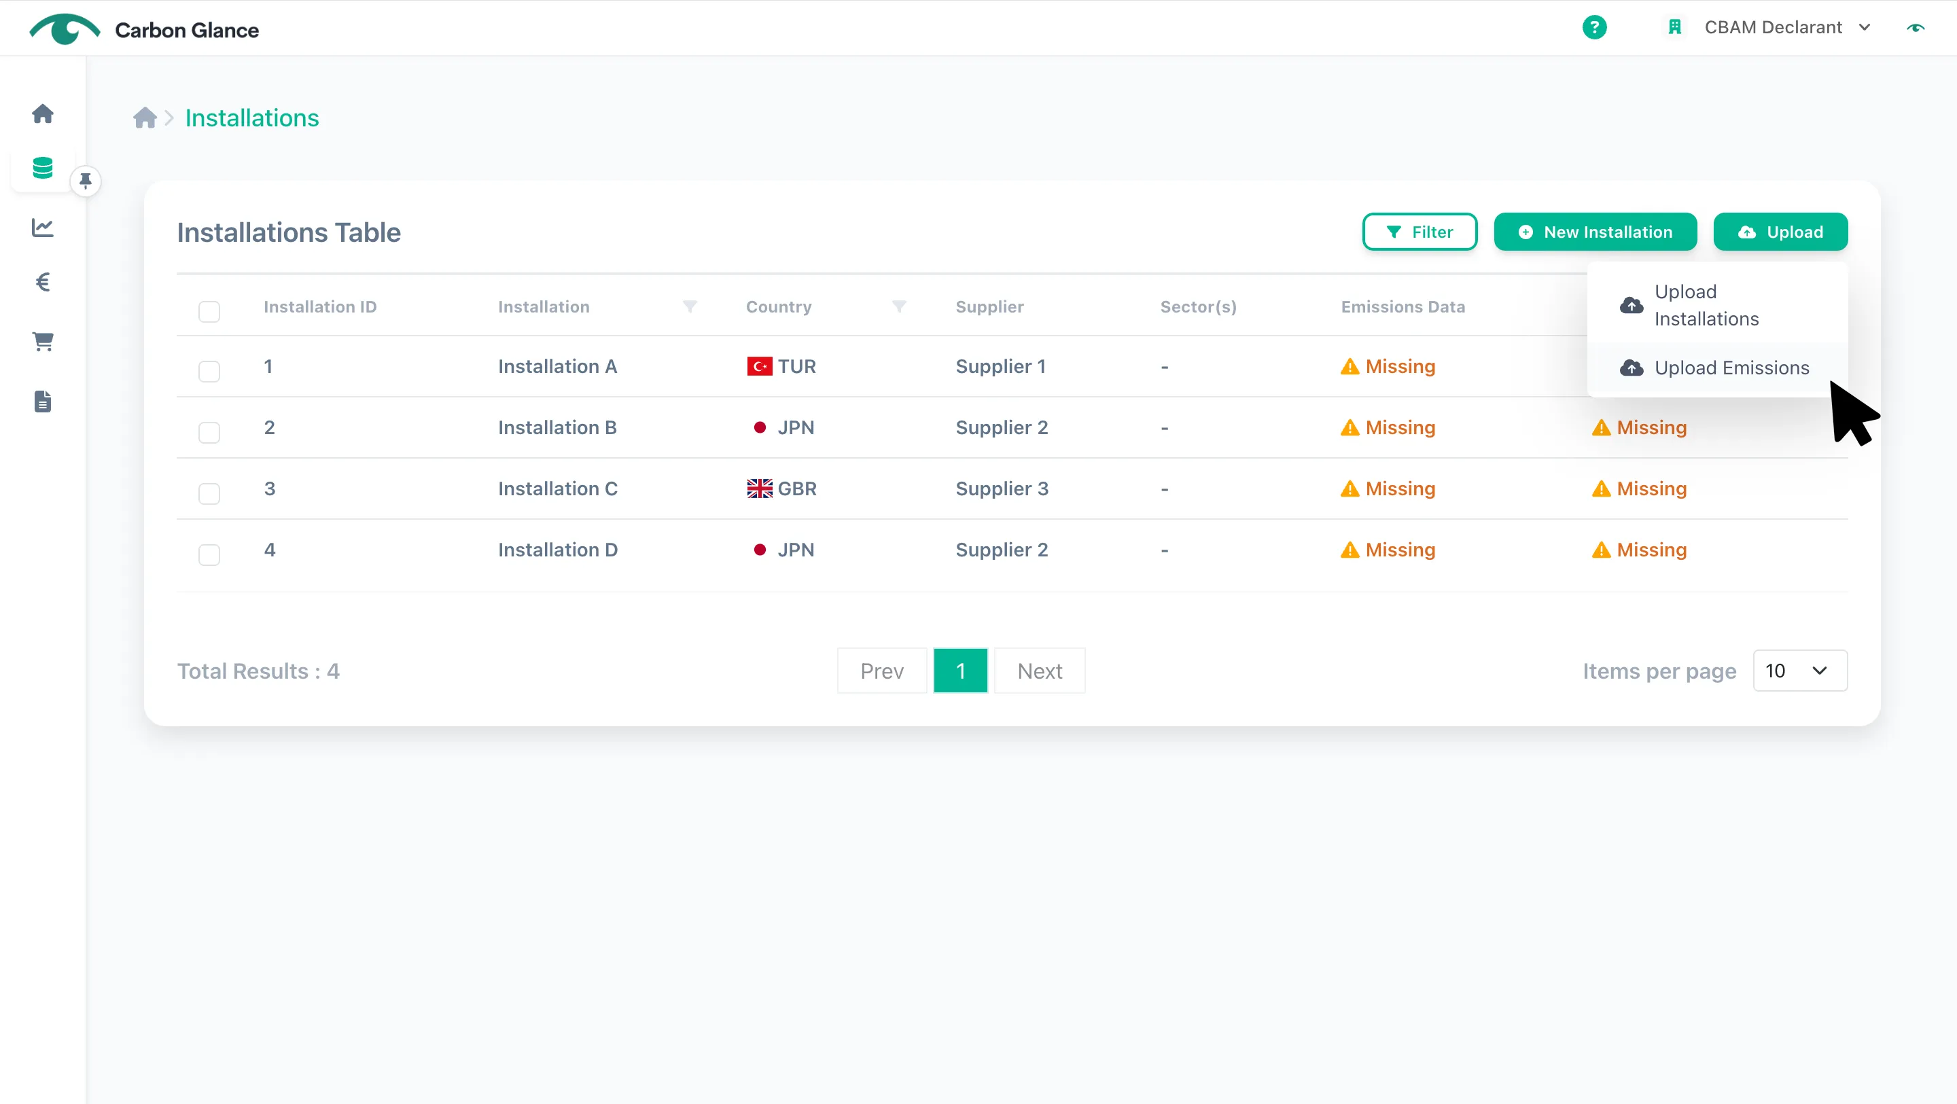1957x1104 pixels.
Task: Create a New Installation
Action: (x=1595, y=232)
